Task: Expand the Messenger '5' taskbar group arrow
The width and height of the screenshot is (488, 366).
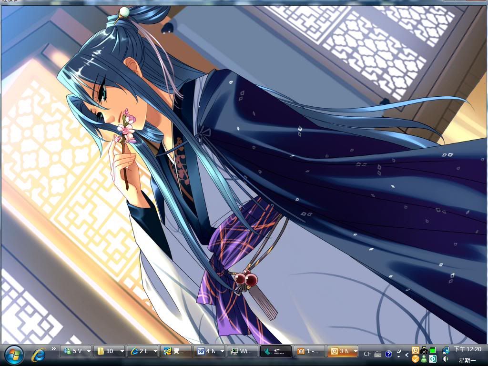Action: pos(88,352)
